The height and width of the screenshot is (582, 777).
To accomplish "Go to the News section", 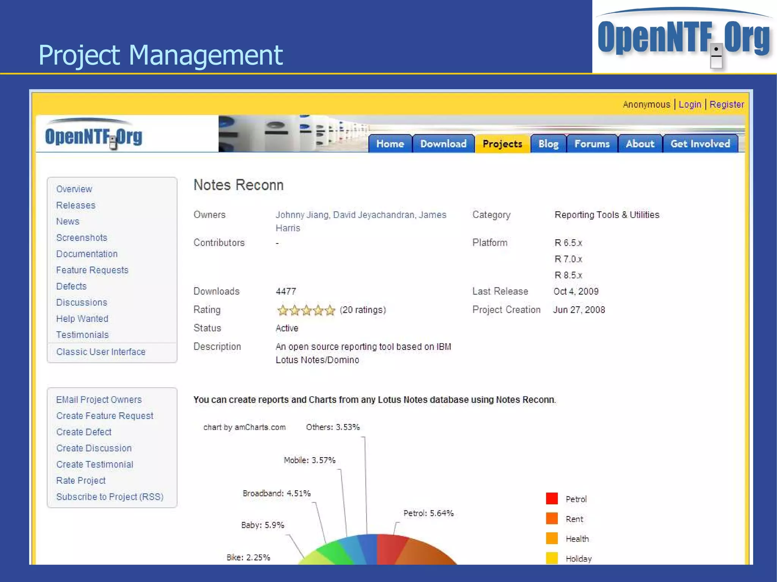I will [x=68, y=221].
